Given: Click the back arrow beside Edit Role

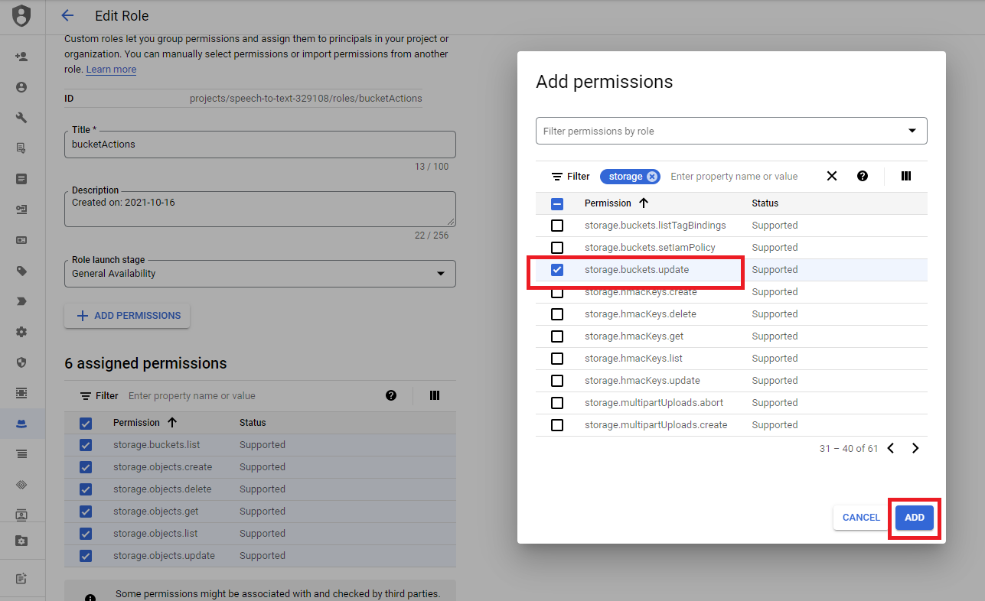Looking at the screenshot, I should pos(67,16).
